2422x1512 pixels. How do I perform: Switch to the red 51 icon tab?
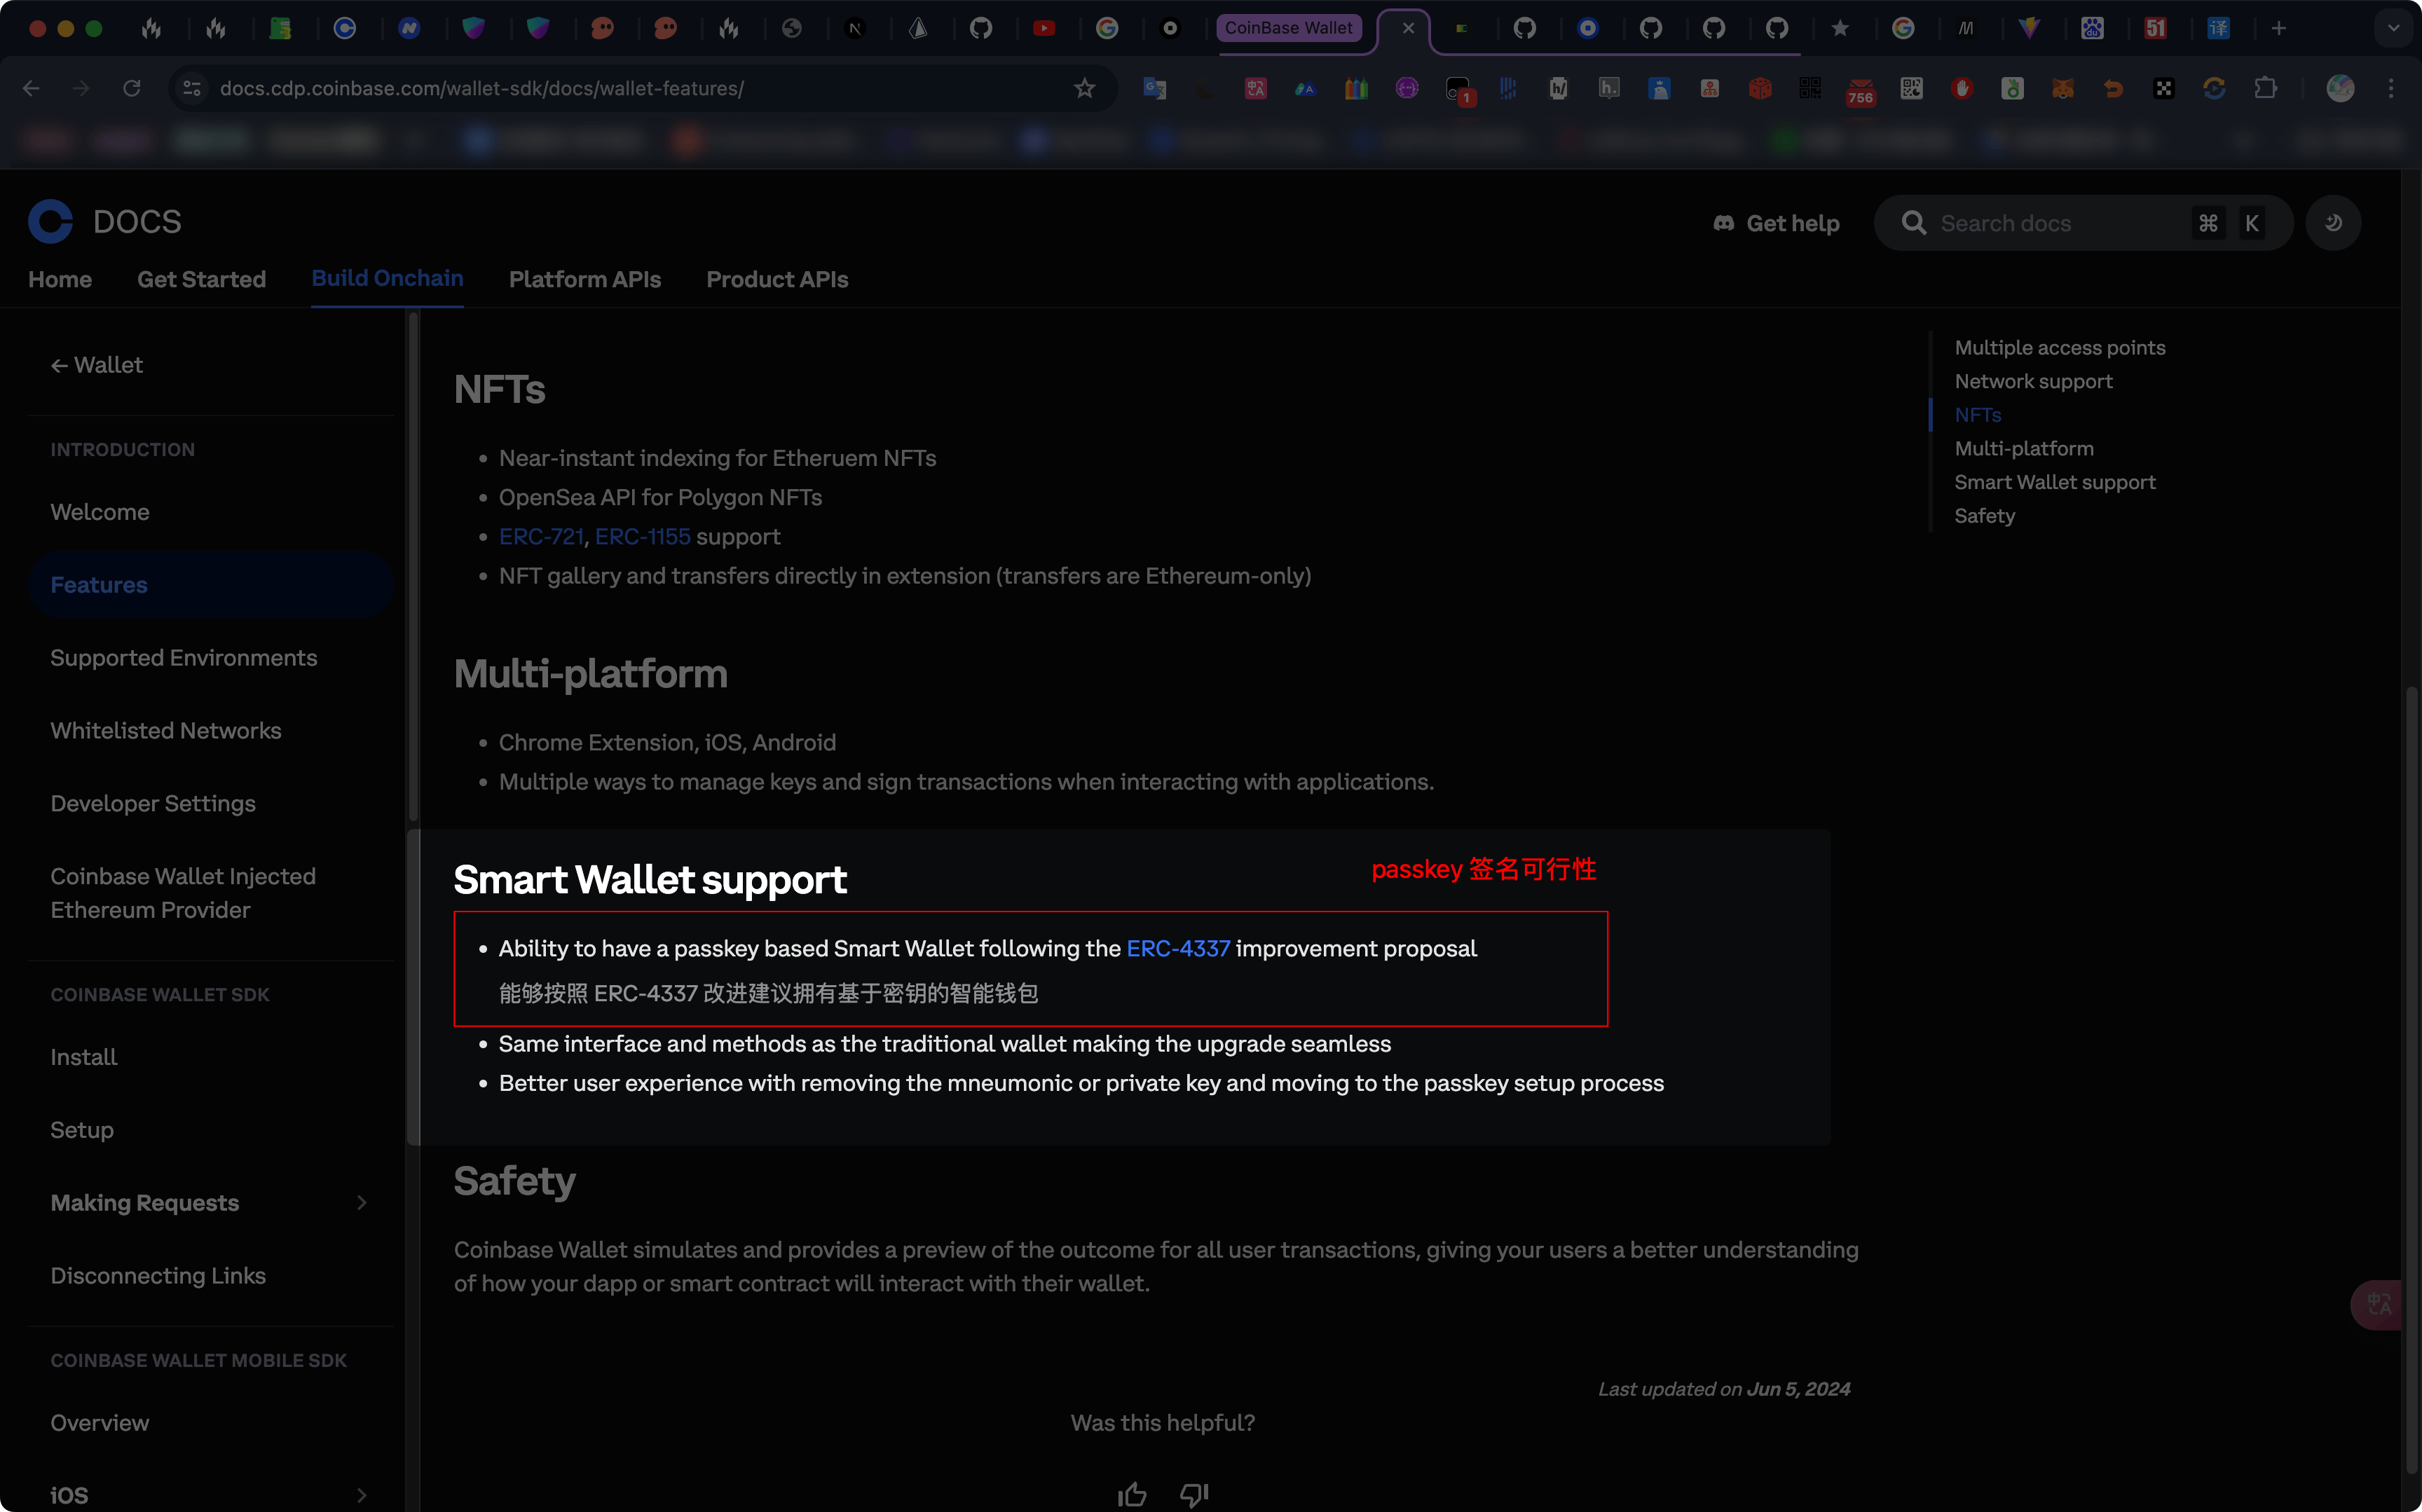tap(2155, 28)
